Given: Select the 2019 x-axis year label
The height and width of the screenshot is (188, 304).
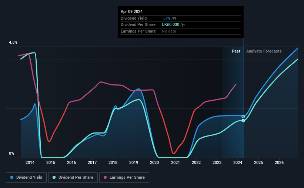Looking at the screenshot, I should point(134,162).
